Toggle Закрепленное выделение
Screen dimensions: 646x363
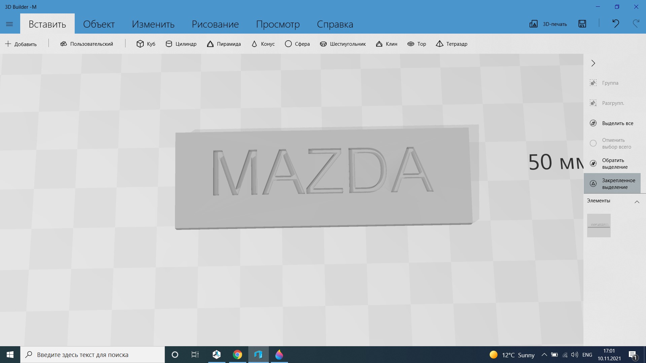[x=612, y=184]
